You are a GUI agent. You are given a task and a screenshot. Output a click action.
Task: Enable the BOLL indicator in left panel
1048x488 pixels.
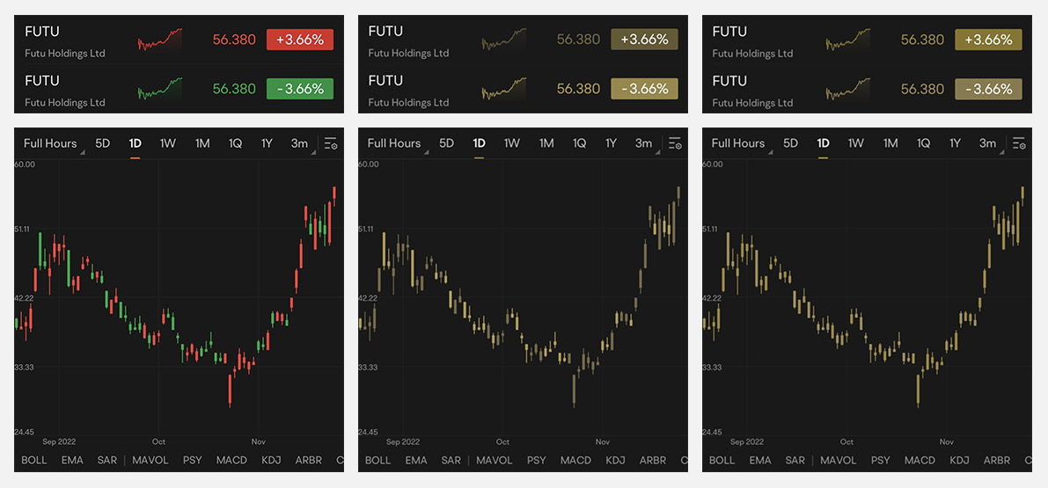coord(33,460)
